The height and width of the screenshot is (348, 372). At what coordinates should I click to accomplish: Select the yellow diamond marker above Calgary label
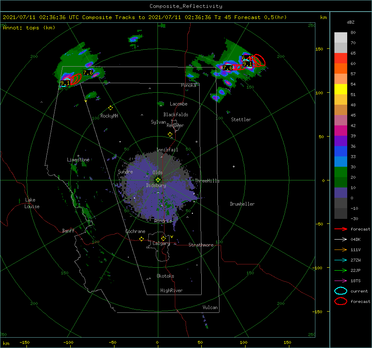pyautogui.click(x=163, y=238)
